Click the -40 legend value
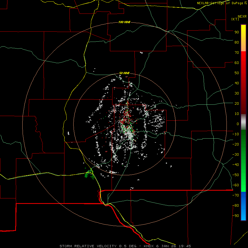 click(x=236, y=165)
